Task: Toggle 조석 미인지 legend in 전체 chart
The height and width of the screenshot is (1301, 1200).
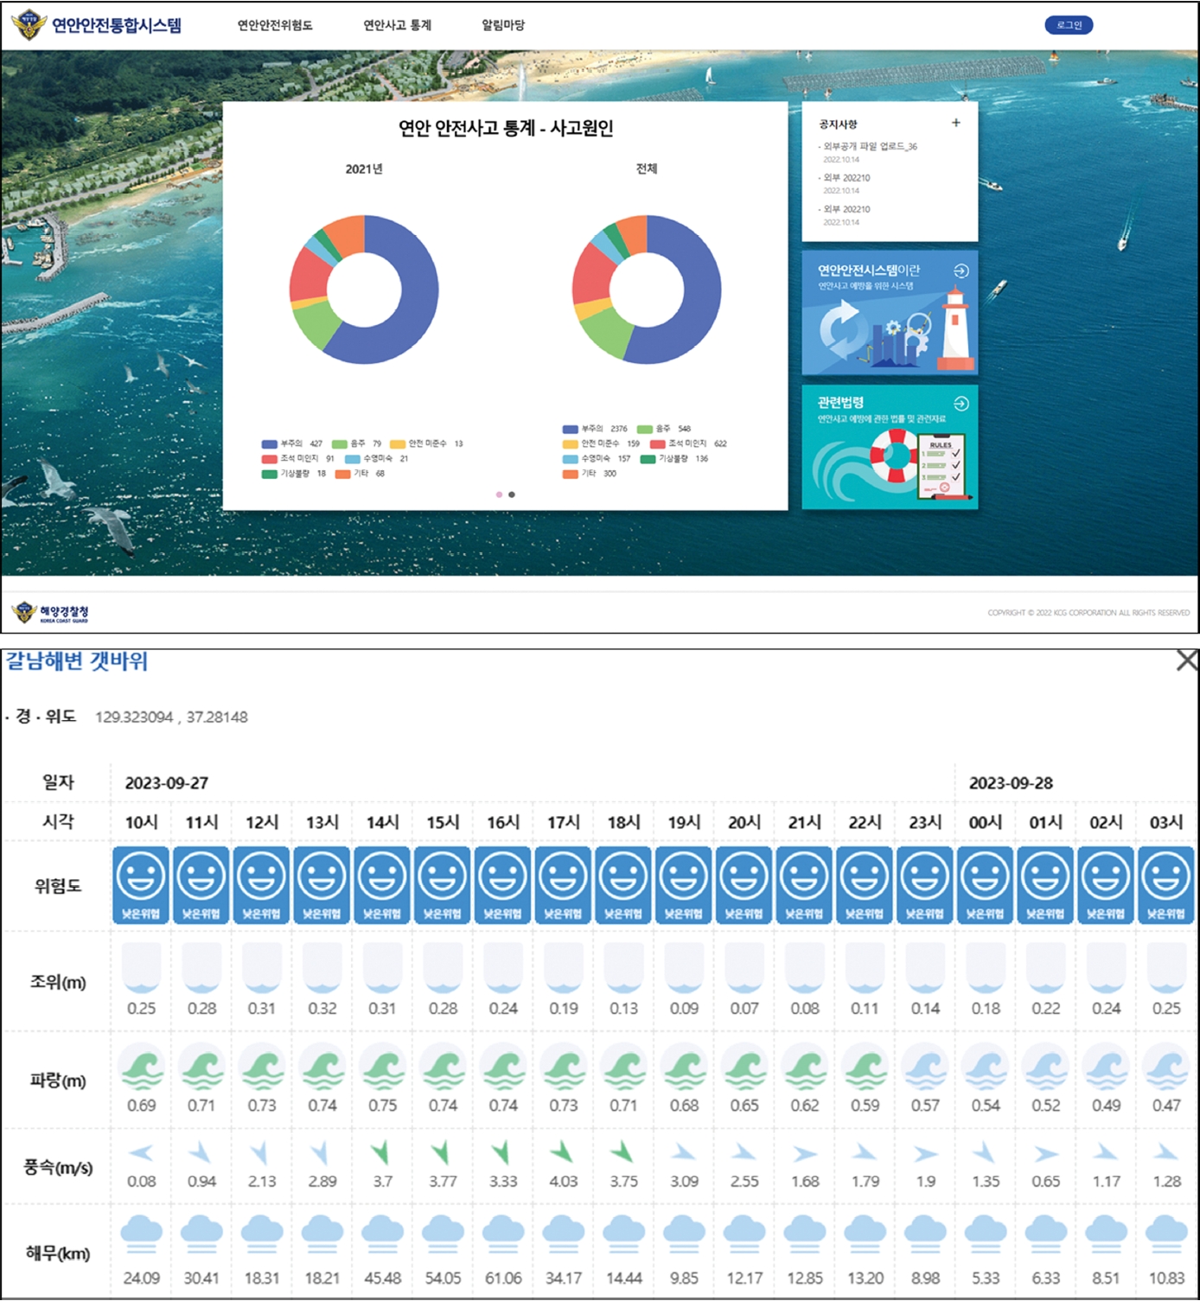Action: (658, 443)
